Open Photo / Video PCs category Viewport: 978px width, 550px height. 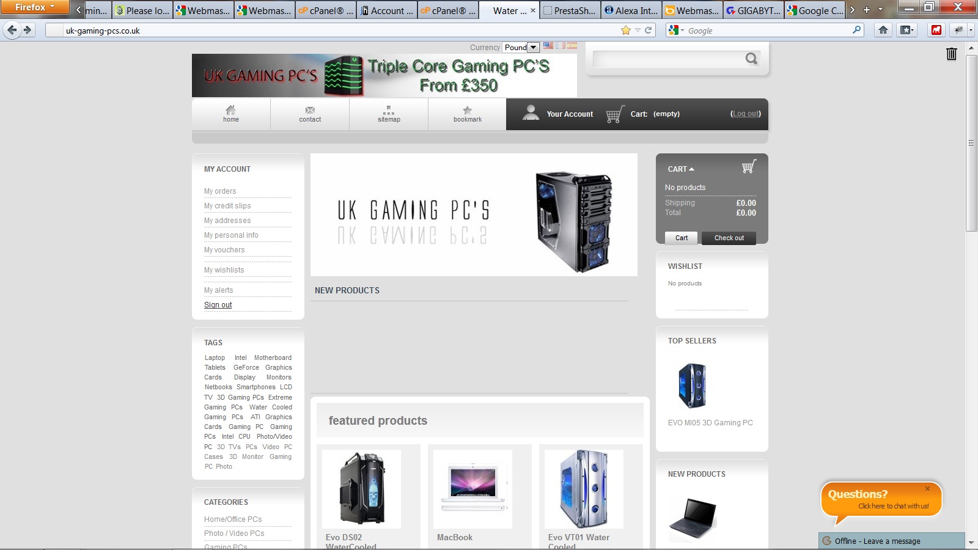(234, 533)
